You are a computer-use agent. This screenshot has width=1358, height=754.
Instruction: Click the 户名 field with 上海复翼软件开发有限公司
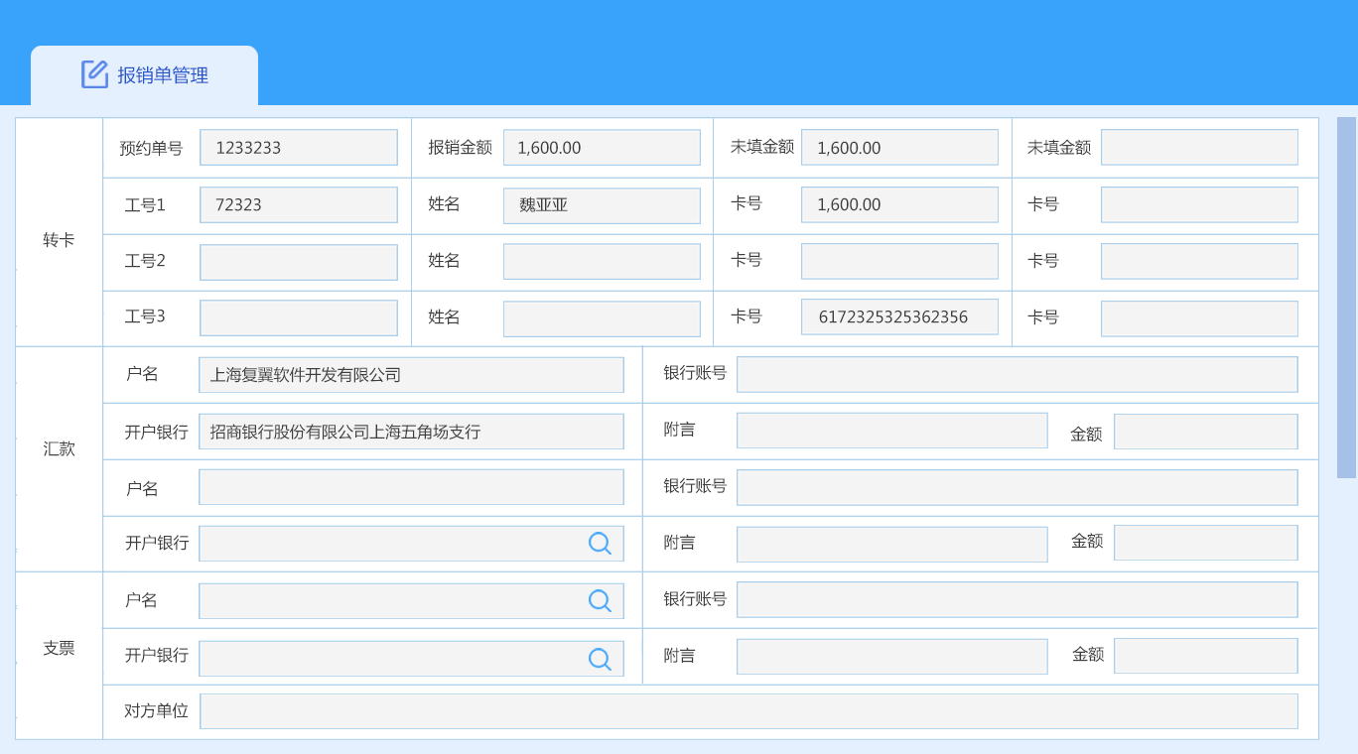coord(411,375)
